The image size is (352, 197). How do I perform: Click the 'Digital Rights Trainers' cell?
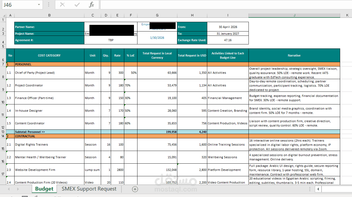[x=49, y=145]
